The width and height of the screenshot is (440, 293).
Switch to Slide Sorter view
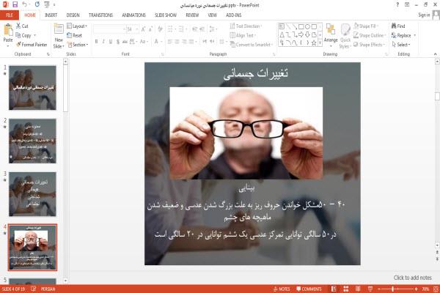[x=346, y=289]
